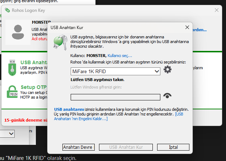Close the Rohos Logon Key window
Screen dimensions: 226x161
tap(216, 10)
